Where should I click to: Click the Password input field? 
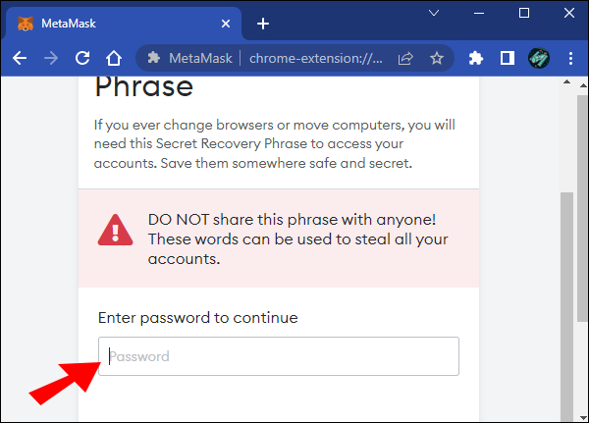click(278, 356)
